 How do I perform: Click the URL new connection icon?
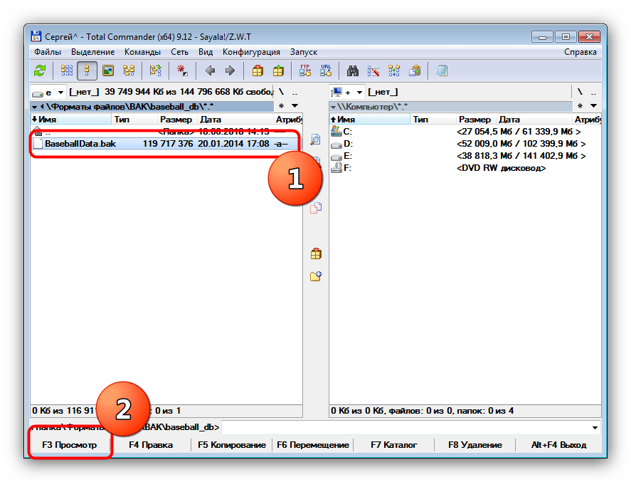tap(326, 70)
